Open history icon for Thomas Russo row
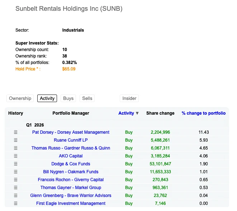This screenshot has width=237, height=211. (x=15, y=148)
